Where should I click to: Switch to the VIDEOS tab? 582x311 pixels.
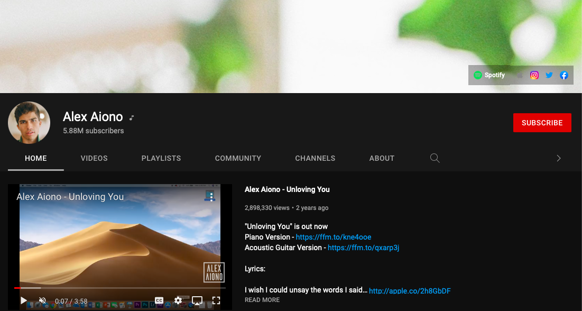(94, 158)
